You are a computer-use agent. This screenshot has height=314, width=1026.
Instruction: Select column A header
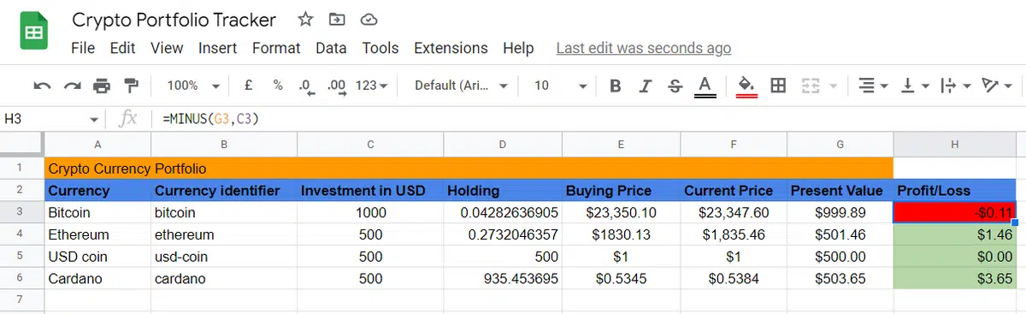[x=97, y=145]
